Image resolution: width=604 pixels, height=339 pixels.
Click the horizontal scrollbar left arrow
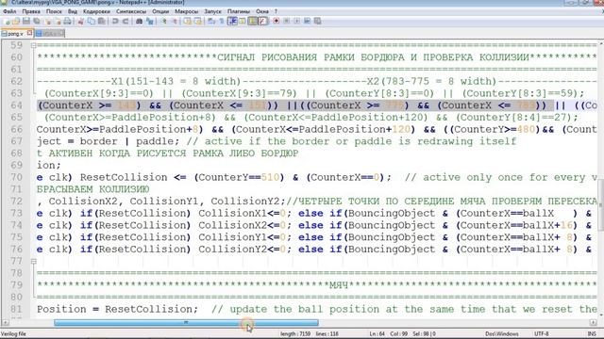pyautogui.click(x=5, y=323)
